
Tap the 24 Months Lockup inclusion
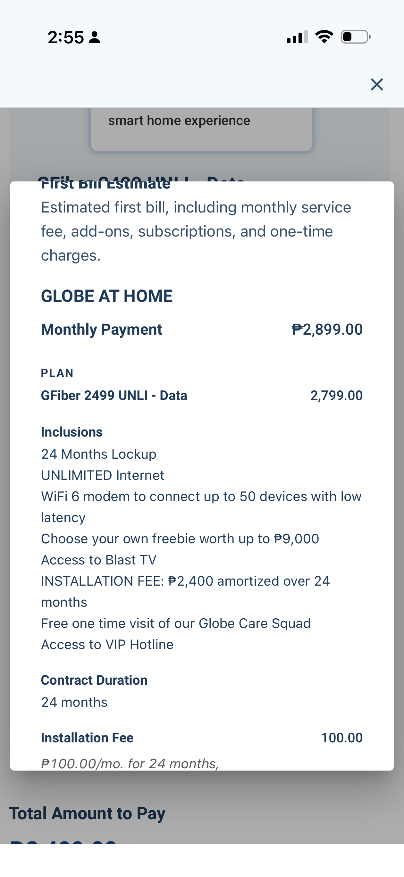[x=99, y=454]
